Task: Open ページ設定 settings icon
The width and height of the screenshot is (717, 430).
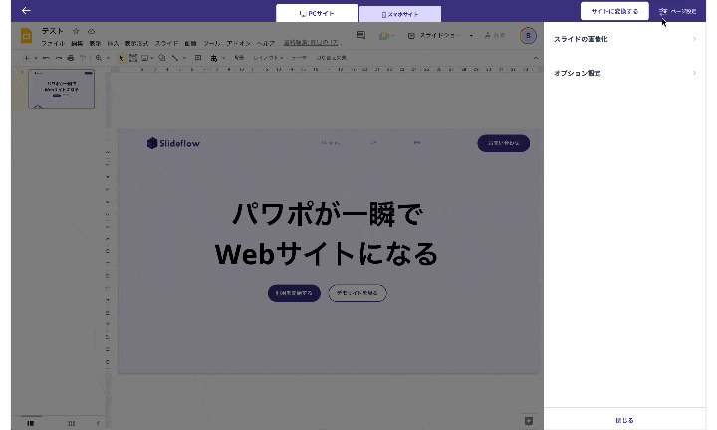Action: point(677,11)
